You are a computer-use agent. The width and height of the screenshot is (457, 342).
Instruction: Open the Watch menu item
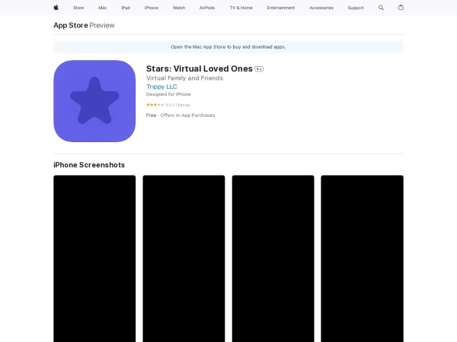[179, 8]
